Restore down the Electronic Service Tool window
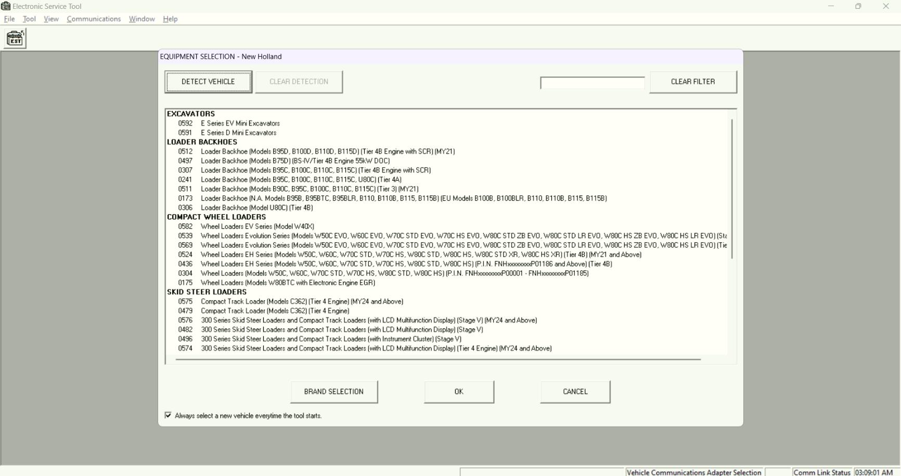Screen dimensions: 901x476 tap(858, 6)
